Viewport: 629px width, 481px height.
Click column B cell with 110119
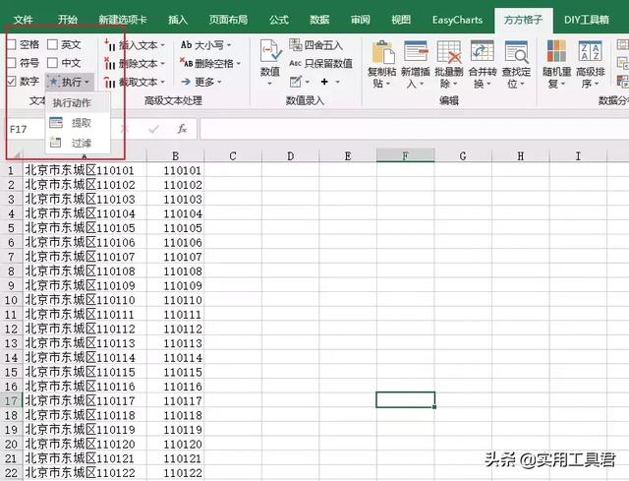(176, 429)
